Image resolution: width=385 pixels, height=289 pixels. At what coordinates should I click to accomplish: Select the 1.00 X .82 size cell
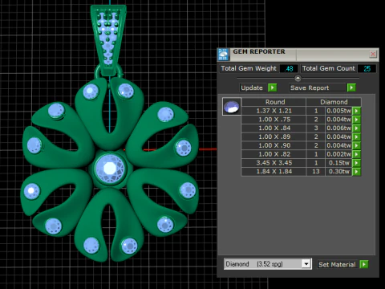[274, 154]
